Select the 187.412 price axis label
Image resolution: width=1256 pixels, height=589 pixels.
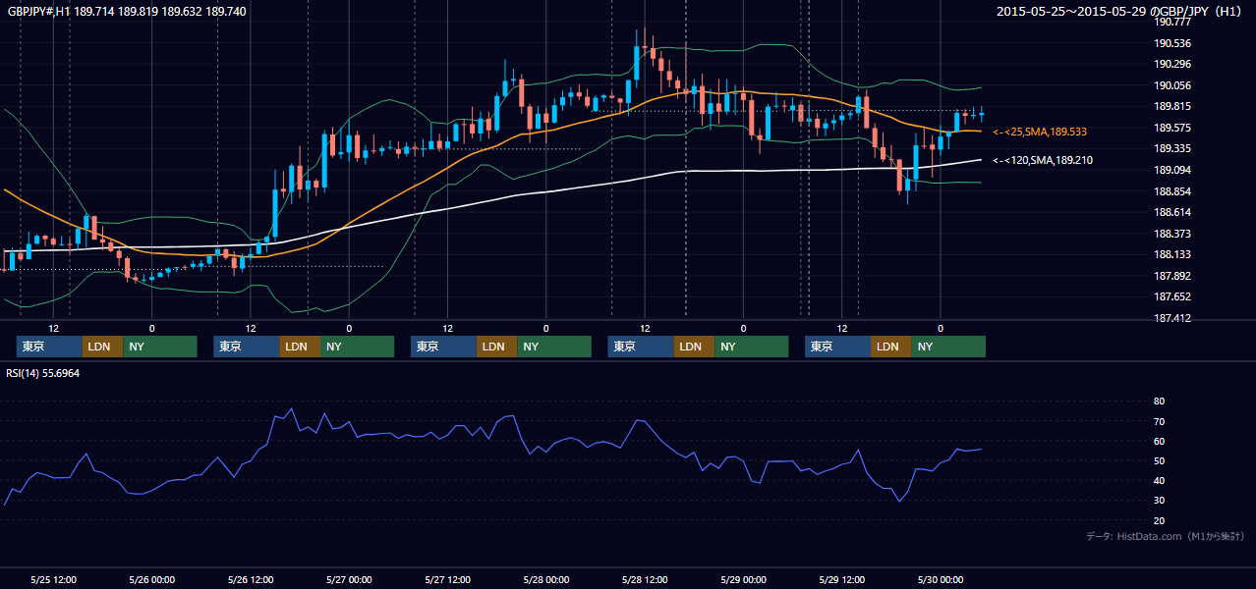point(1172,318)
